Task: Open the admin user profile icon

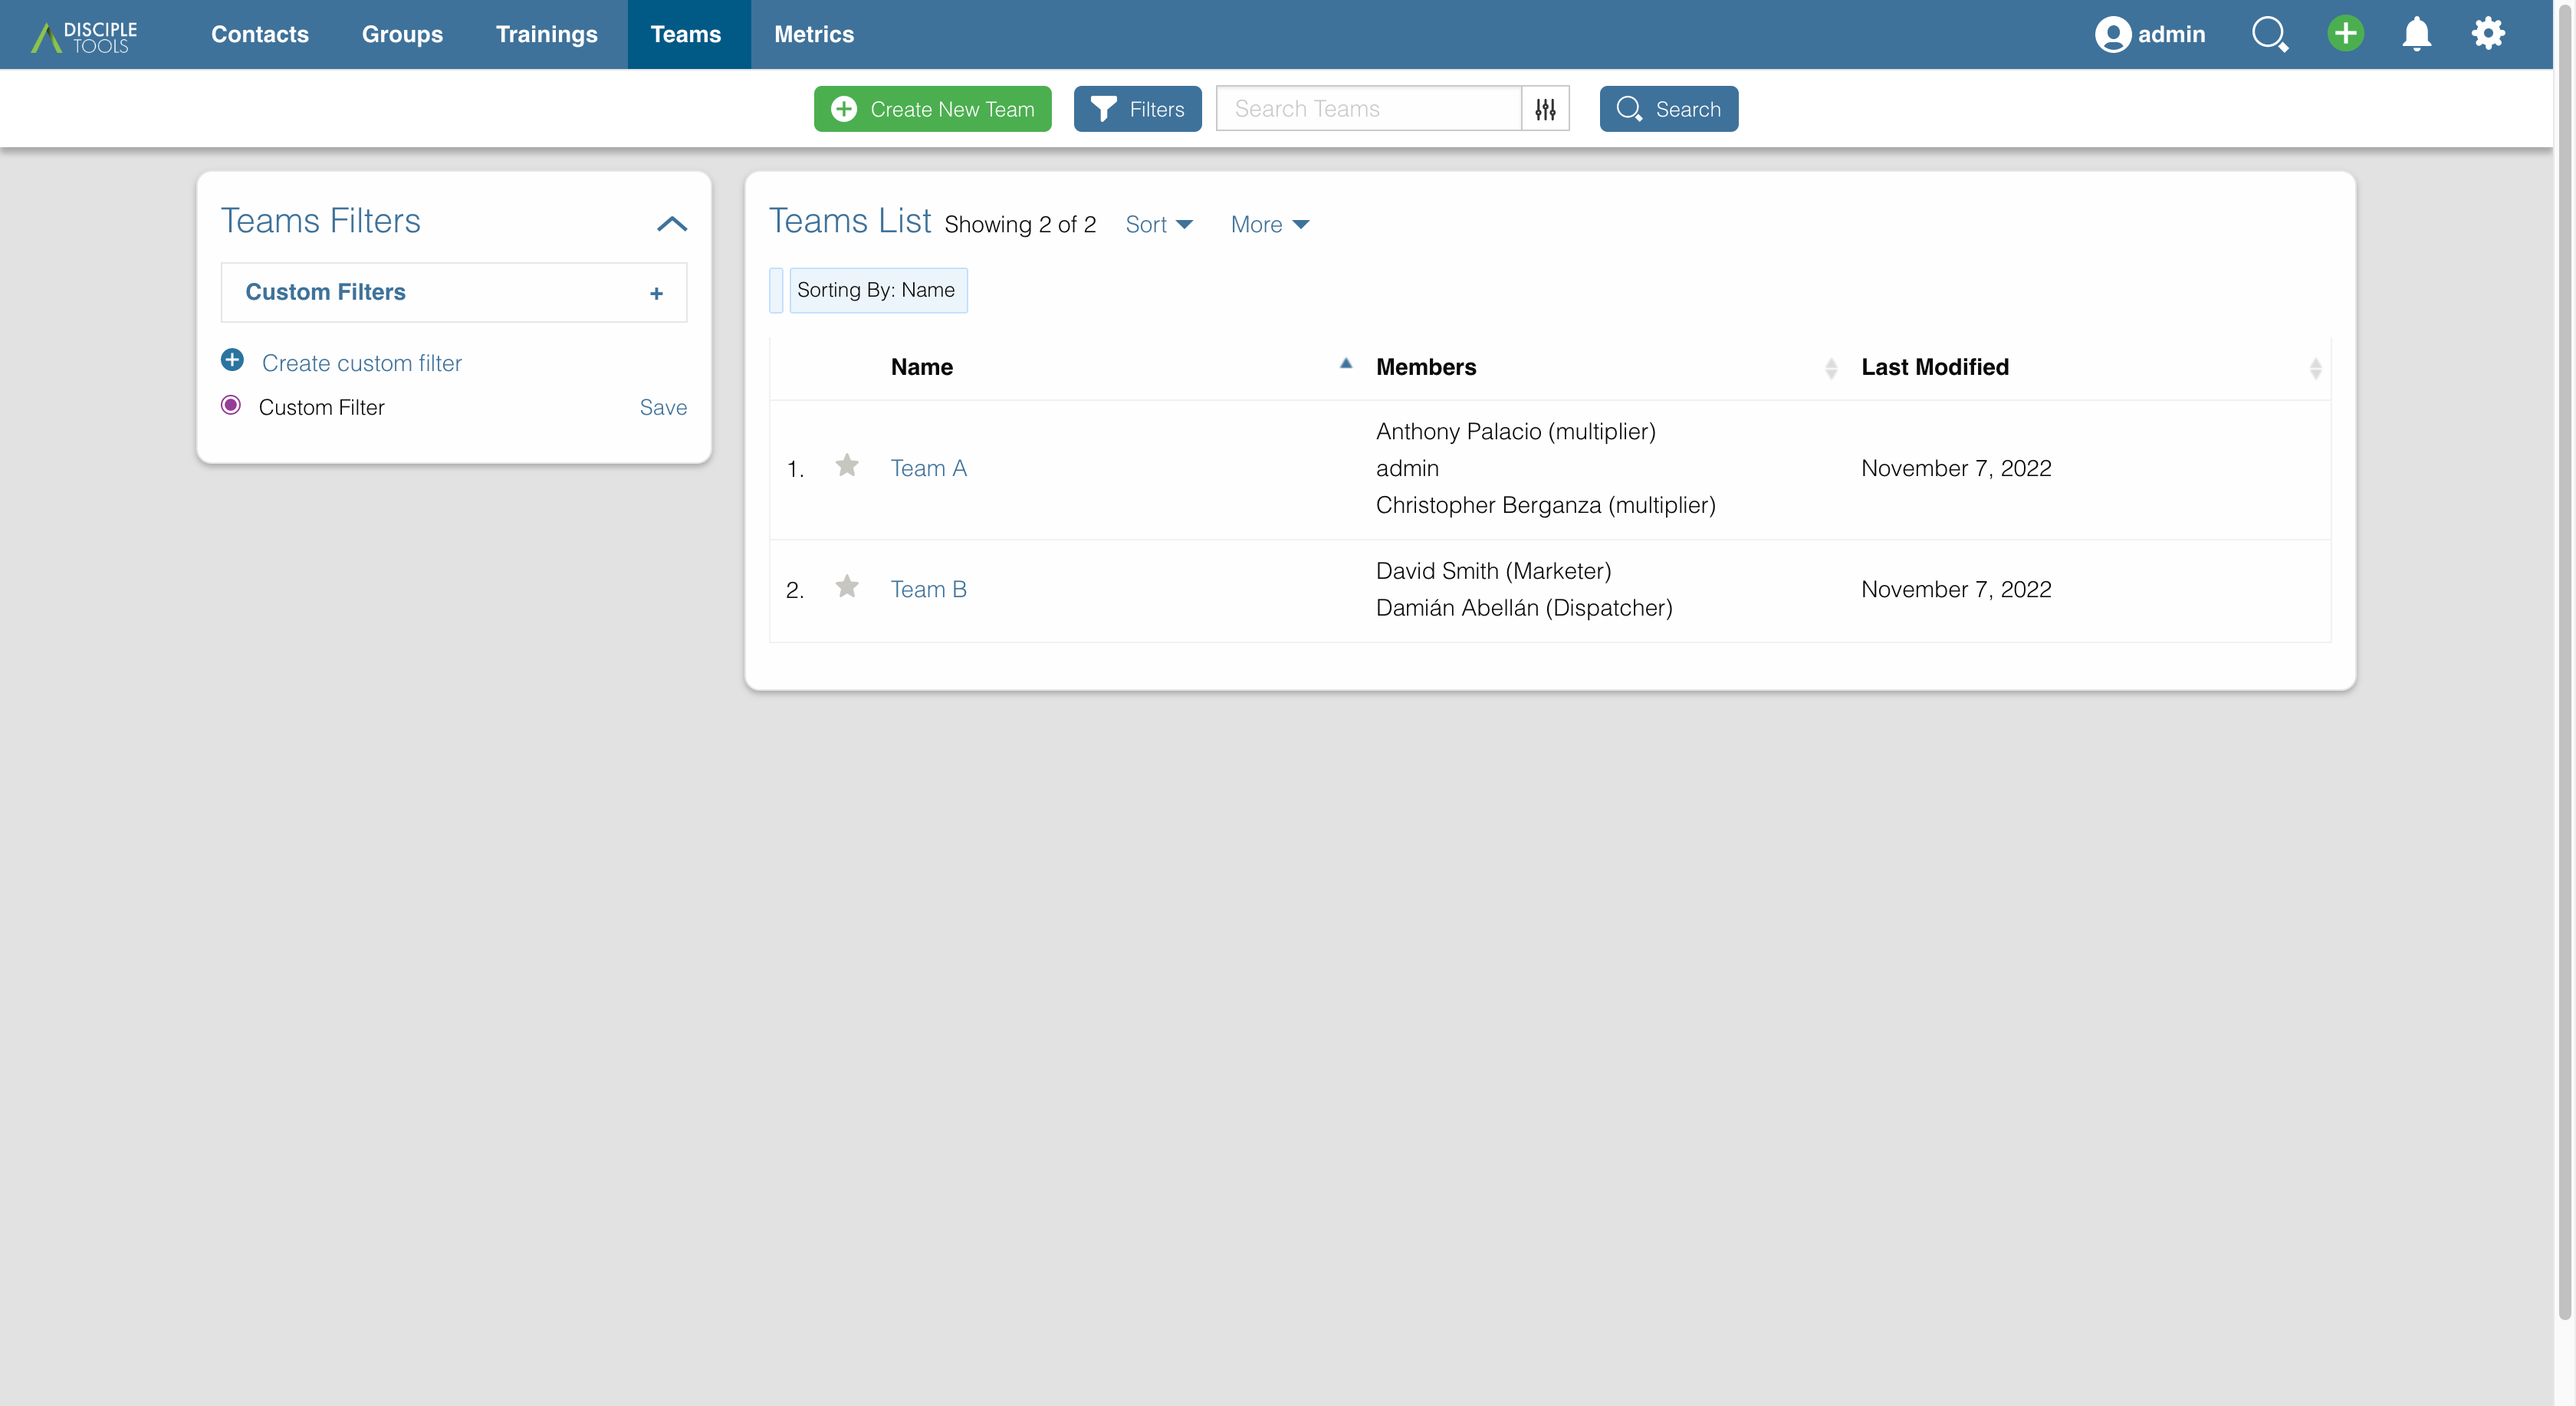Action: pyautogui.click(x=2112, y=35)
